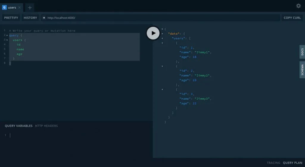Screen dimensions: 305x167
Task: Click the comment line in query editor
Action: [x=42, y=31]
